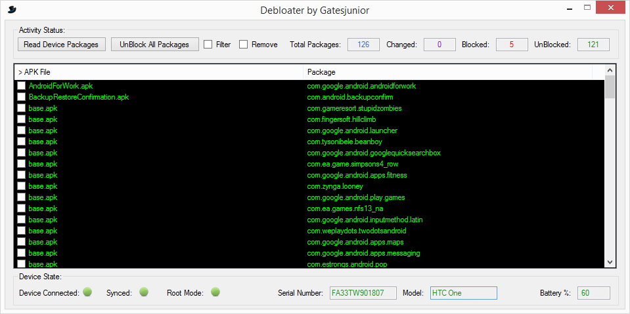630x314 pixels.
Task: Click the green Synced status indicator
Action: (x=144, y=292)
